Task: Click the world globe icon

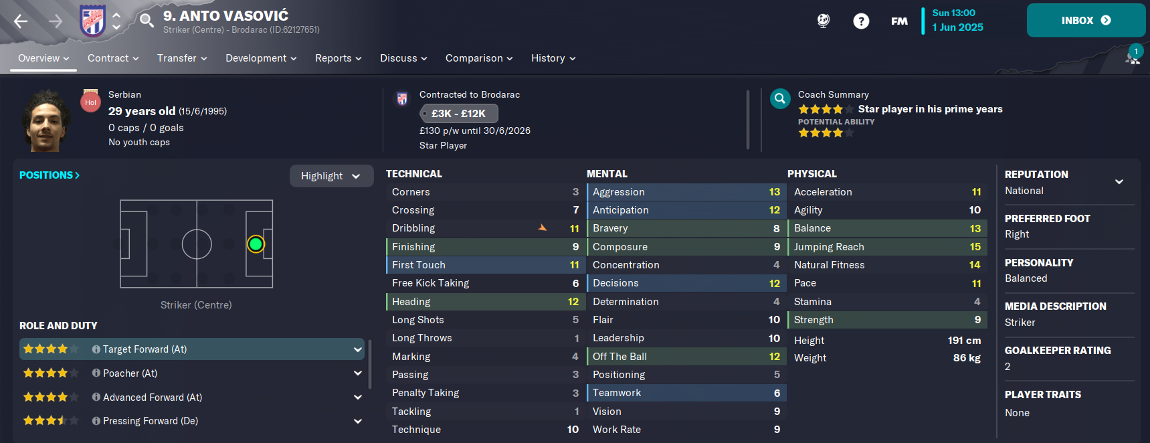Action: point(824,21)
